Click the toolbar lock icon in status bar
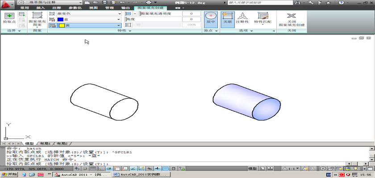Screen dimensions: 375x178 (x=331, y=169)
